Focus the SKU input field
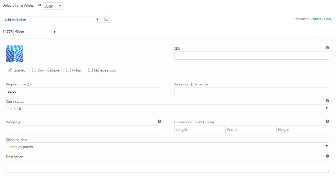The image size is (336, 176). coord(251,56)
